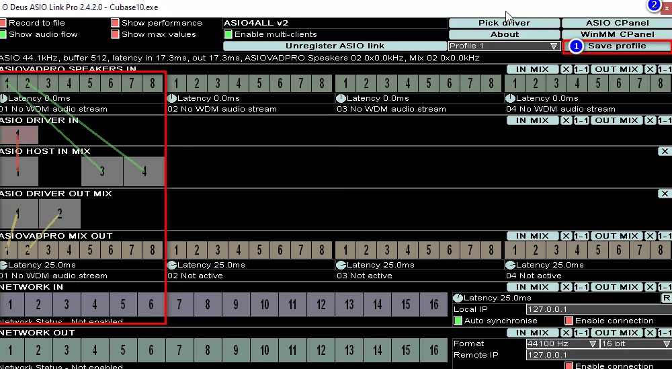Adjust the Speakers 04 latency knob
The height and width of the screenshot is (369, 672).
click(511, 99)
